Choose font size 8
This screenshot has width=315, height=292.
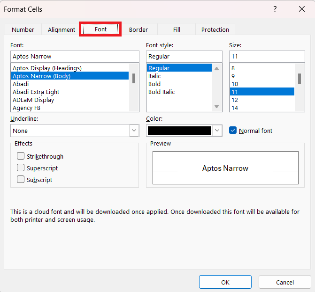(262, 68)
